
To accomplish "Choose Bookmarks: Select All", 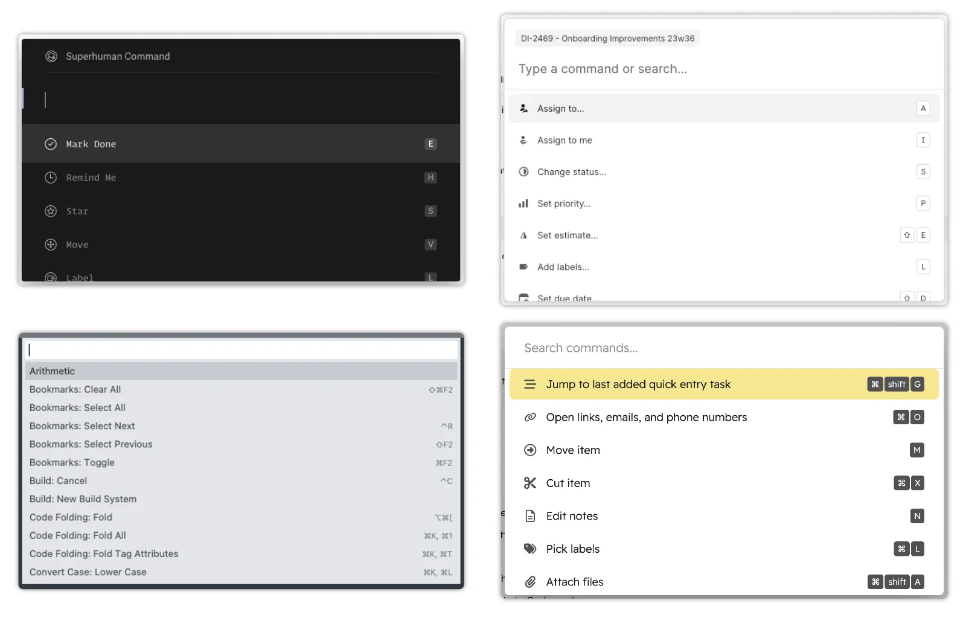I will [x=241, y=408].
